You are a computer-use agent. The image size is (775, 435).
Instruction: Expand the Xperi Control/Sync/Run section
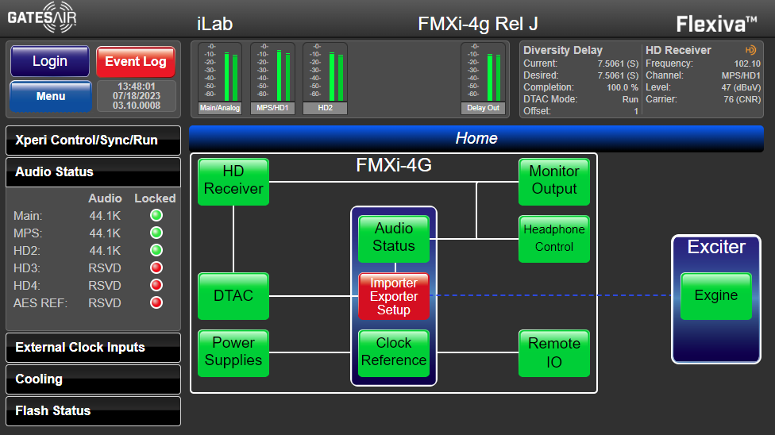tap(93, 141)
